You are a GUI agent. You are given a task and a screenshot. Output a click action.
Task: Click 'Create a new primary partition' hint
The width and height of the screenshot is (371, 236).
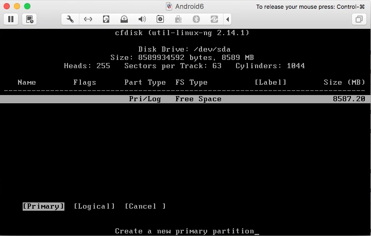(184, 231)
